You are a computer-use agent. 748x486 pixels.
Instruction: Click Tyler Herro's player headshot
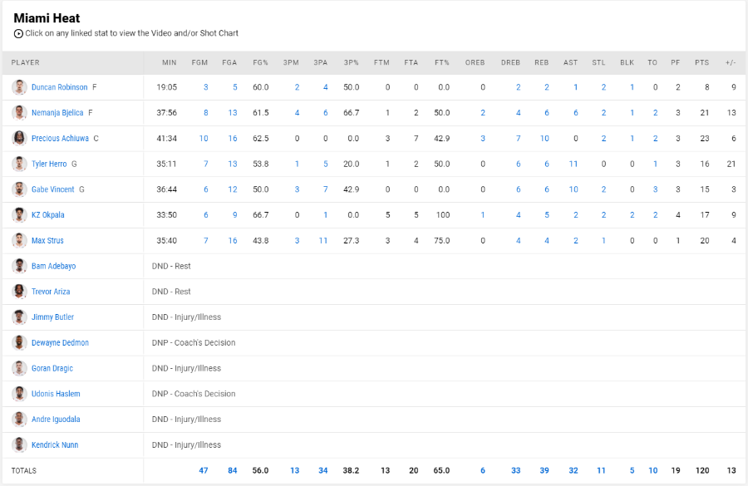[x=19, y=164]
